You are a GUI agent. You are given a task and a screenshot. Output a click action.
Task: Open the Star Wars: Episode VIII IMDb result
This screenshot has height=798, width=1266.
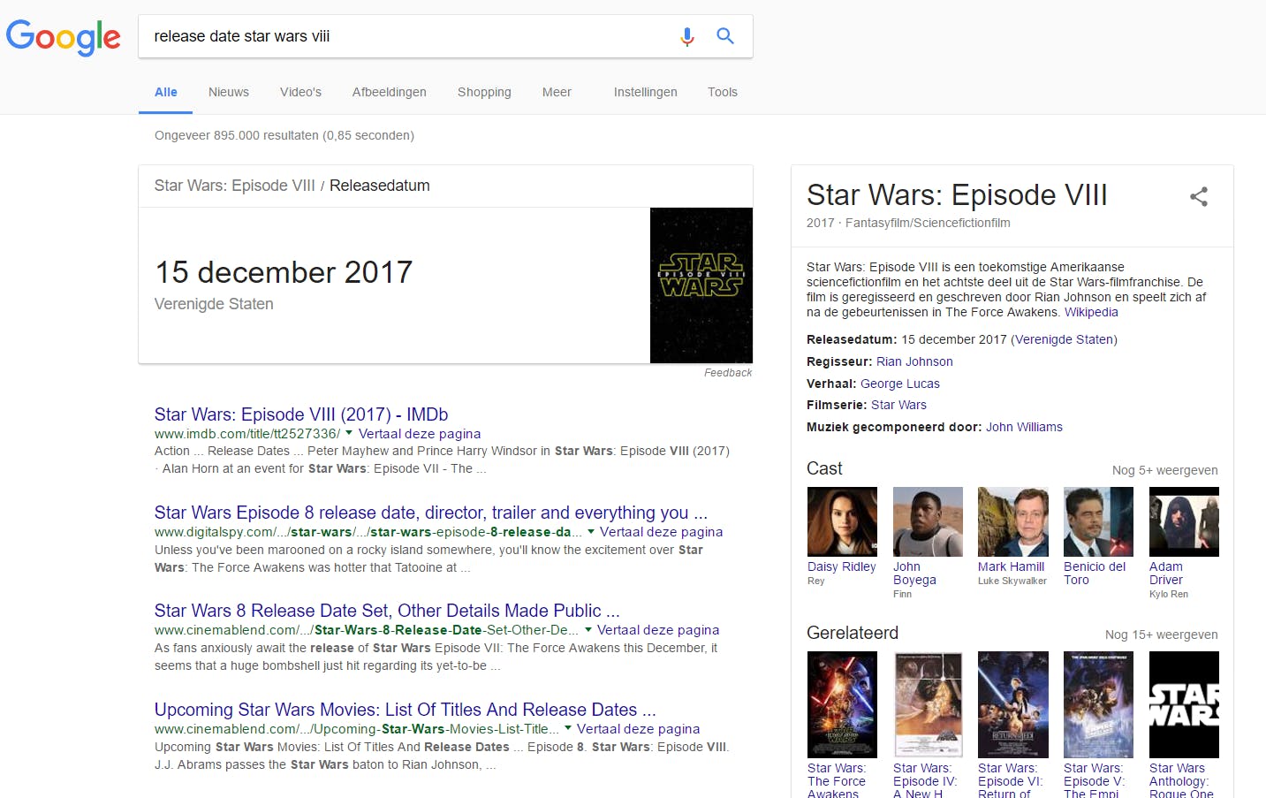(301, 414)
